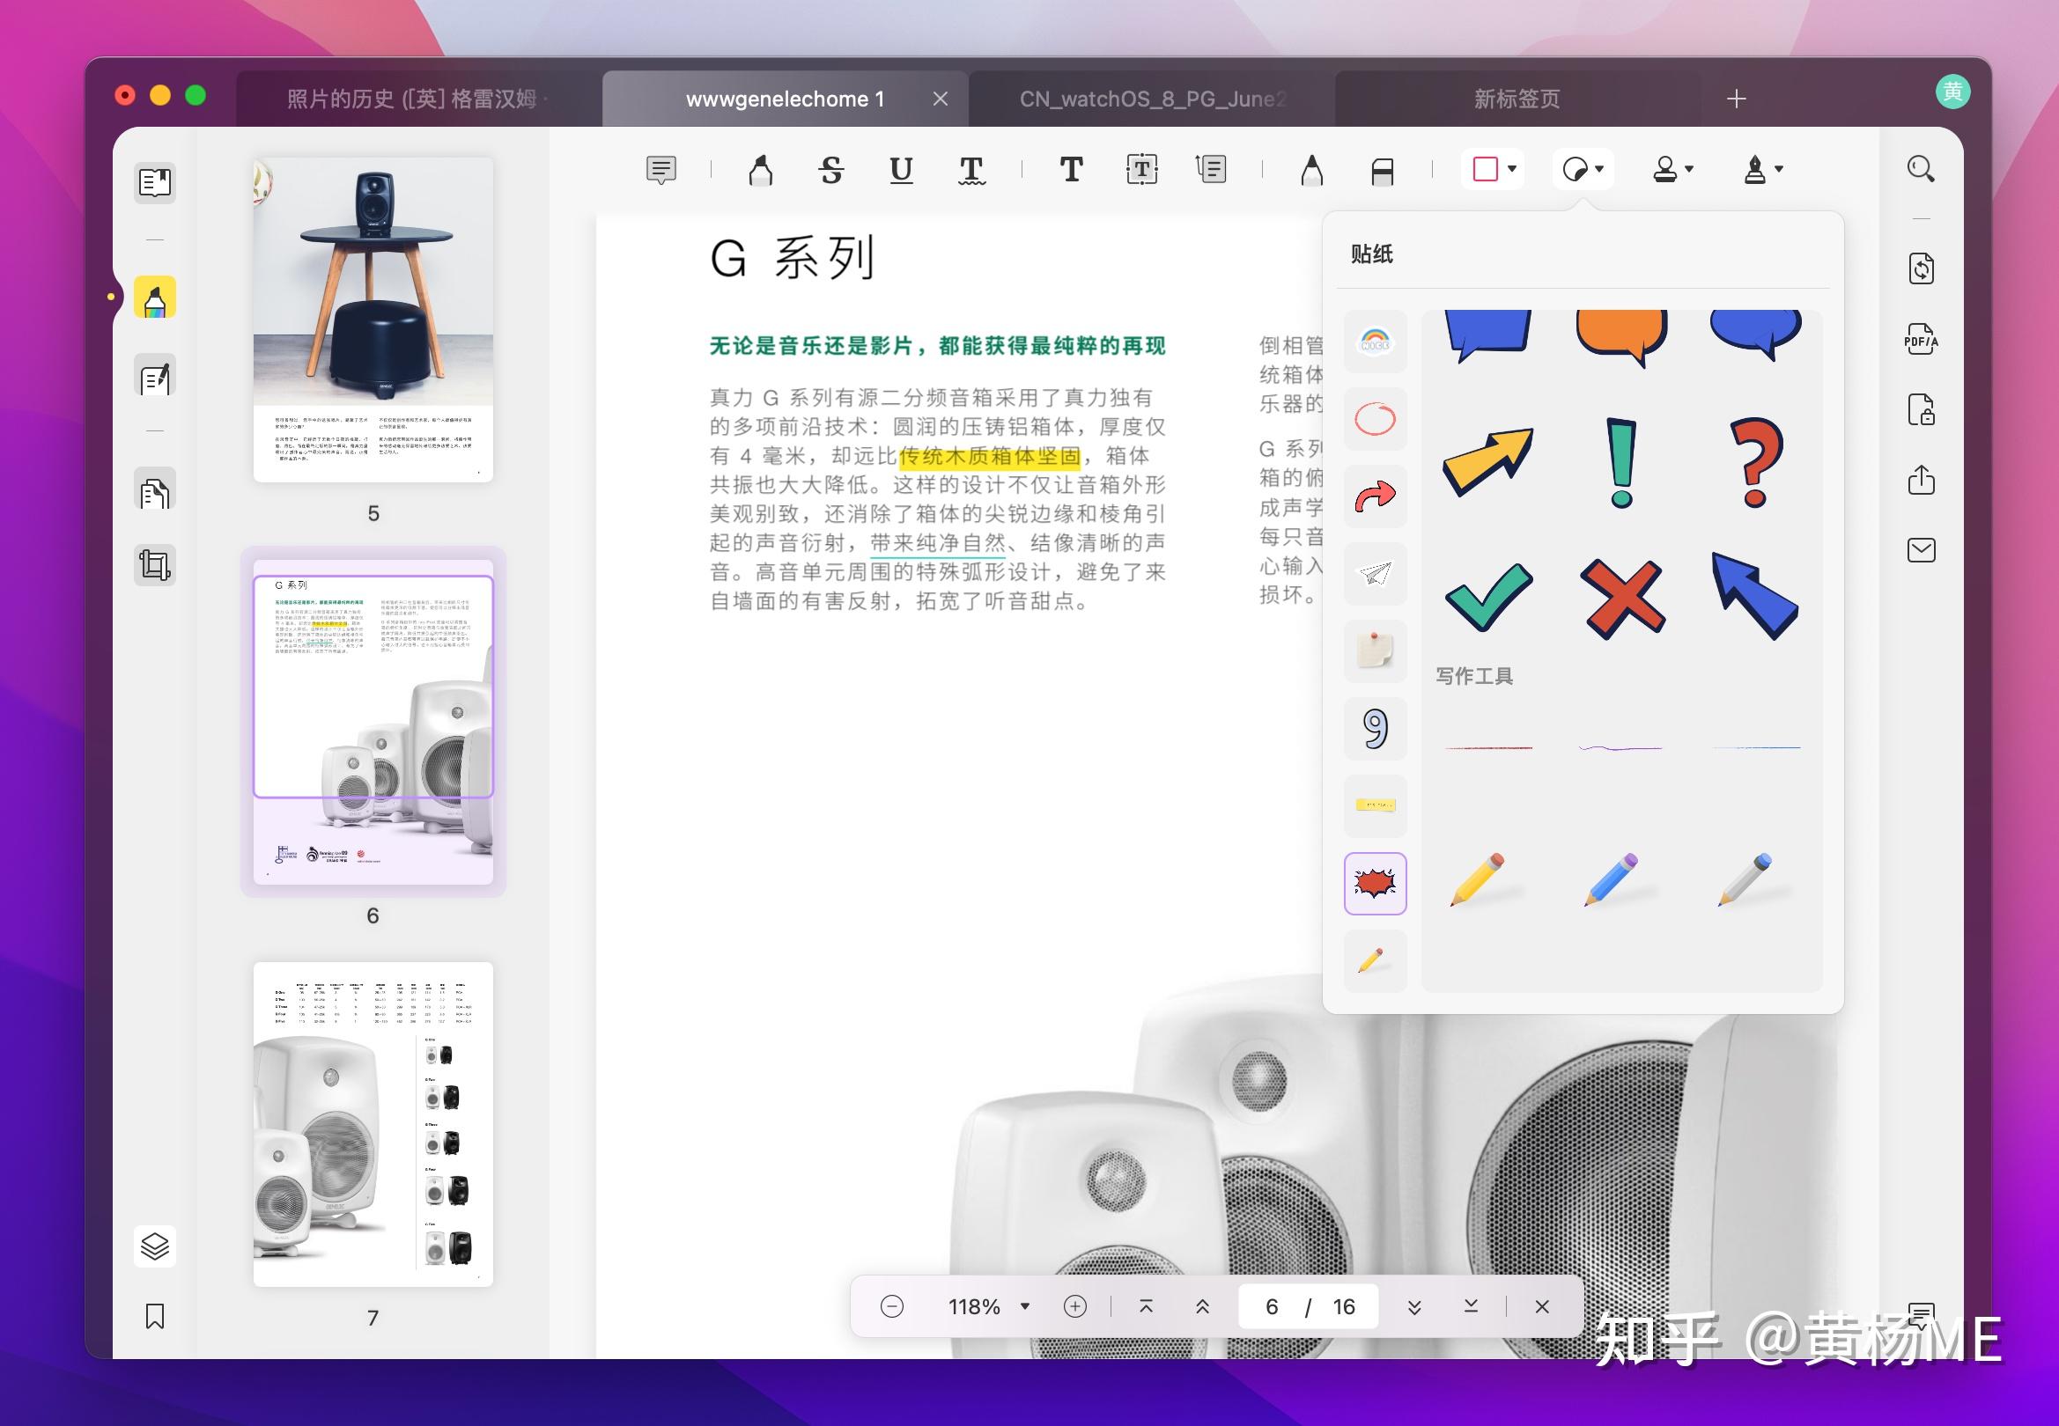2059x1426 pixels.
Task: Send the document by email
Action: [1921, 549]
